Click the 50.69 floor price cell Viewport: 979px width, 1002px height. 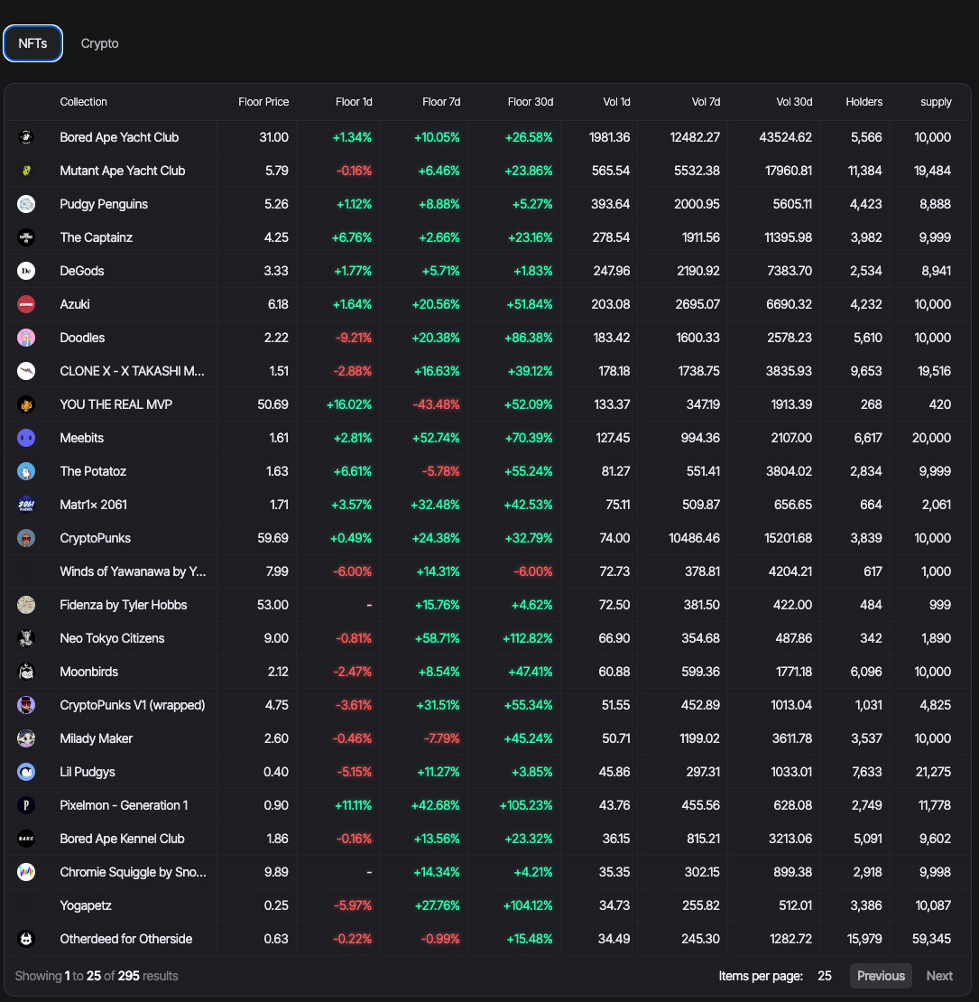point(272,404)
